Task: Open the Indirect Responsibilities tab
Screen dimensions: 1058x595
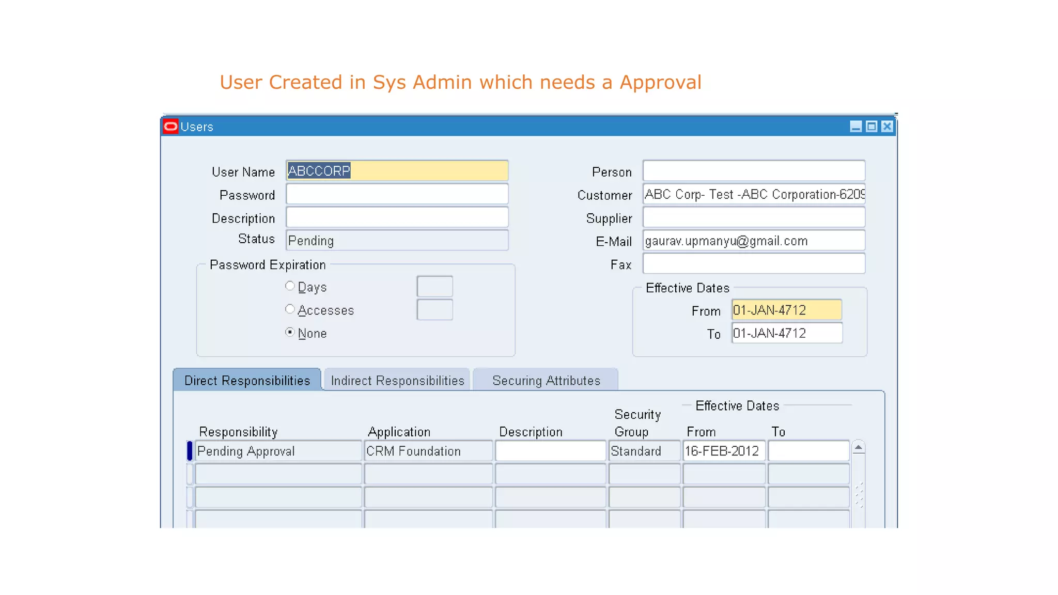Action: 397,380
